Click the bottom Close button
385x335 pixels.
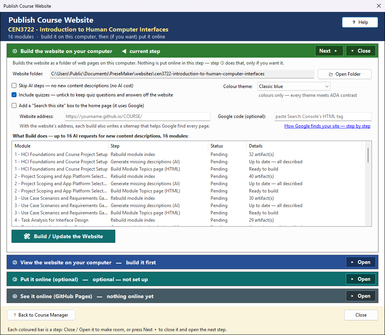click(x=361, y=315)
